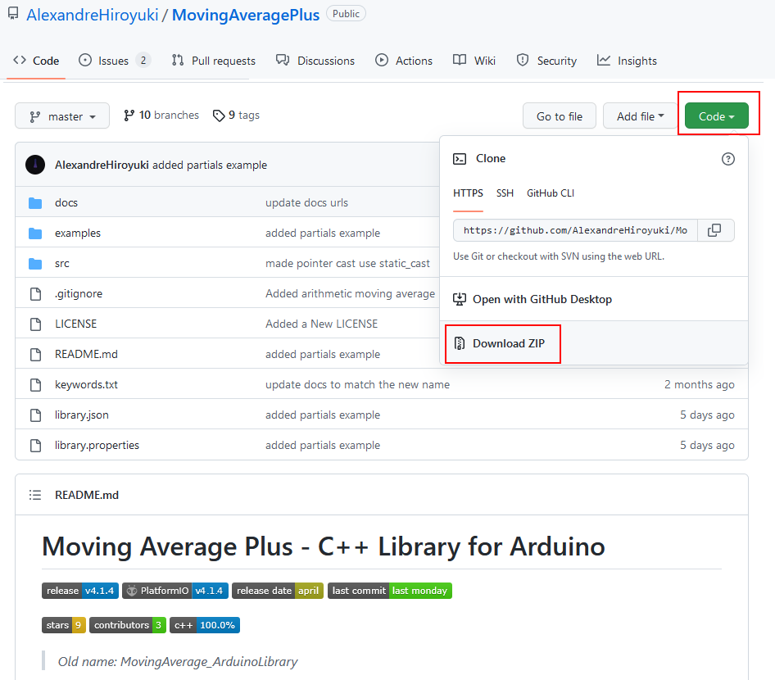Image resolution: width=775 pixels, height=680 pixels.
Task: Open commit 'update docs to match the new name'
Action: pos(357,384)
